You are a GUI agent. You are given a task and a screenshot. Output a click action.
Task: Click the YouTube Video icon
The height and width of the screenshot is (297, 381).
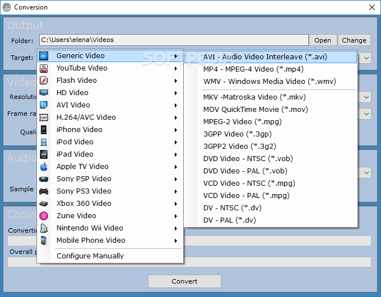point(44,68)
